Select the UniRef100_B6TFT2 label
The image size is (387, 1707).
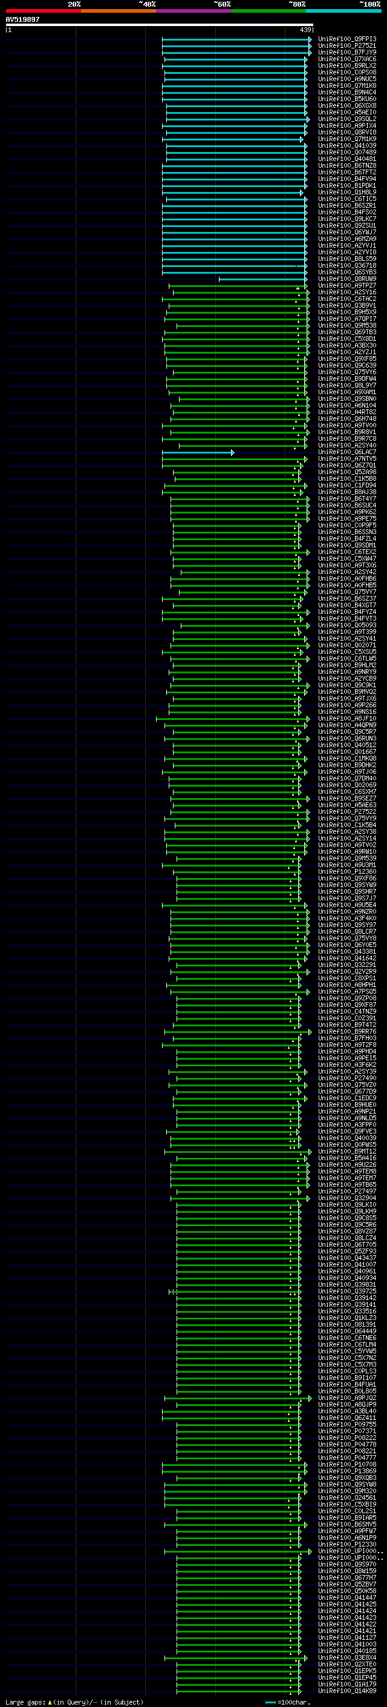pyautogui.click(x=346, y=173)
